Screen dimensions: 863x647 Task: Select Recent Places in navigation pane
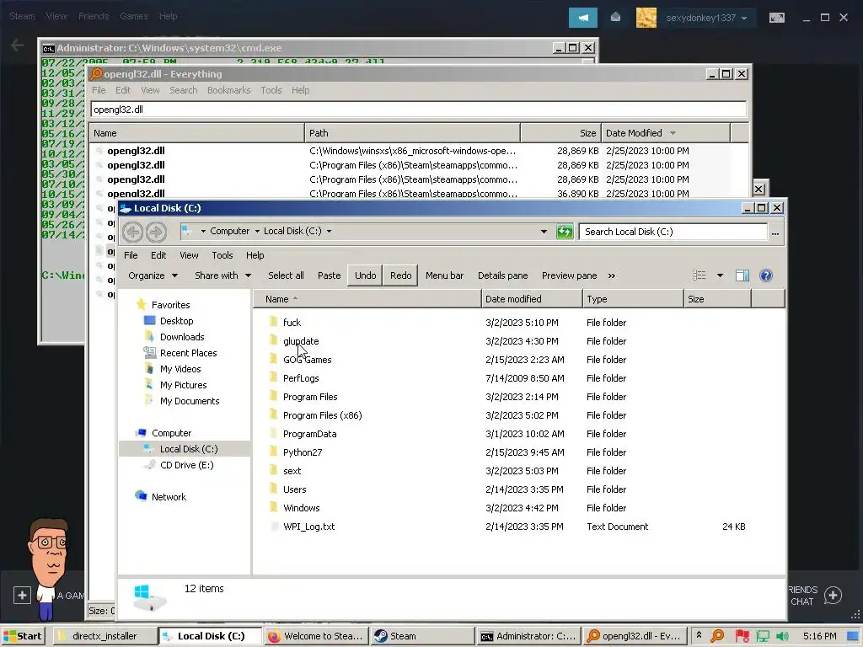click(188, 353)
